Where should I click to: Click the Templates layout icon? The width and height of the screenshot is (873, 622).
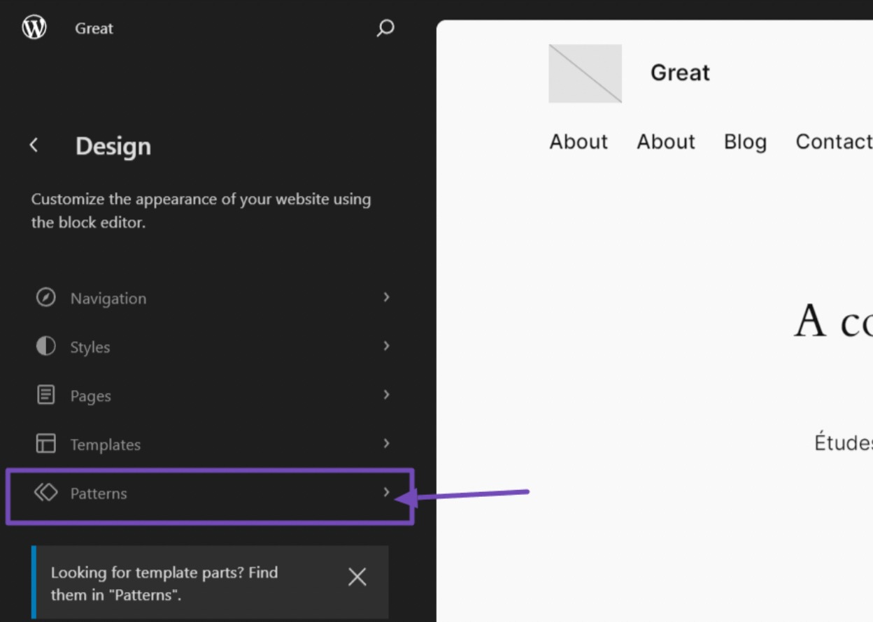point(45,444)
